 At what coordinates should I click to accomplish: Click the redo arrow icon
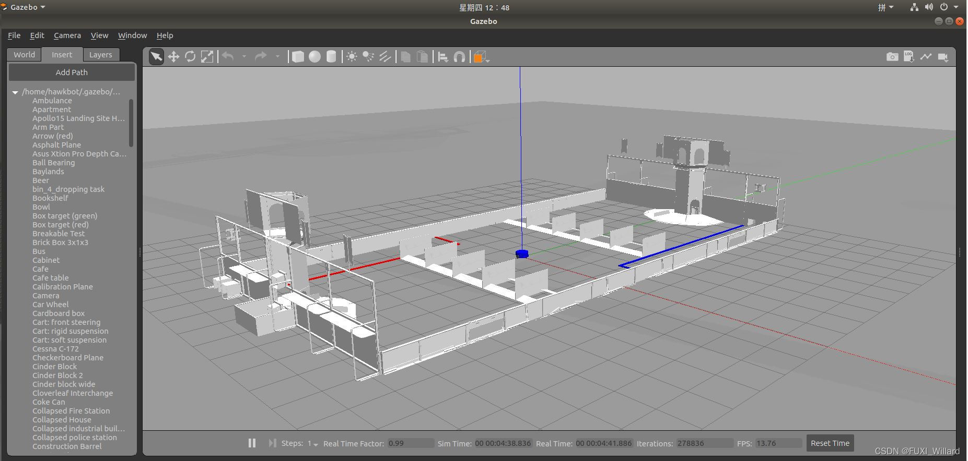261,56
